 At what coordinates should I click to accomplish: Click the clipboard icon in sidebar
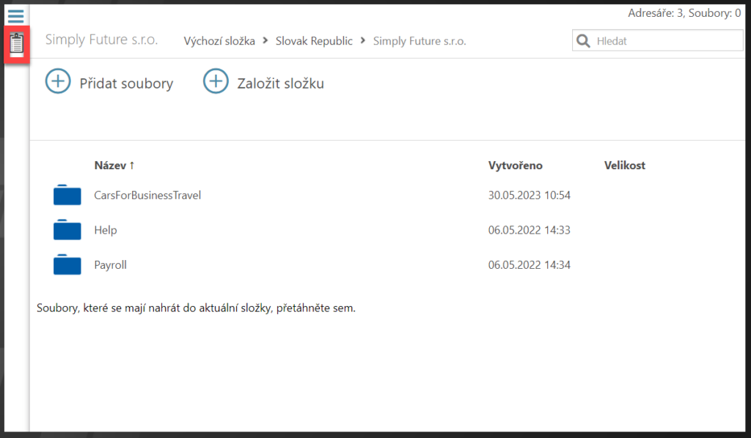pos(17,43)
